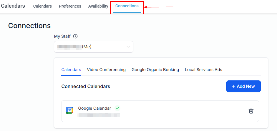277x131 pixels.
Task: Open the Calendars tab in the top navigation
Action: click(x=42, y=6)
